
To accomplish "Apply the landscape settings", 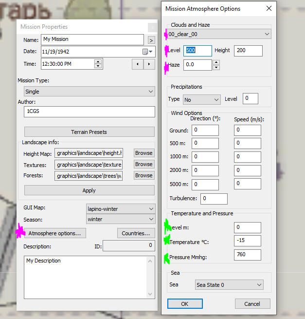I will click(x=90, y=190).
